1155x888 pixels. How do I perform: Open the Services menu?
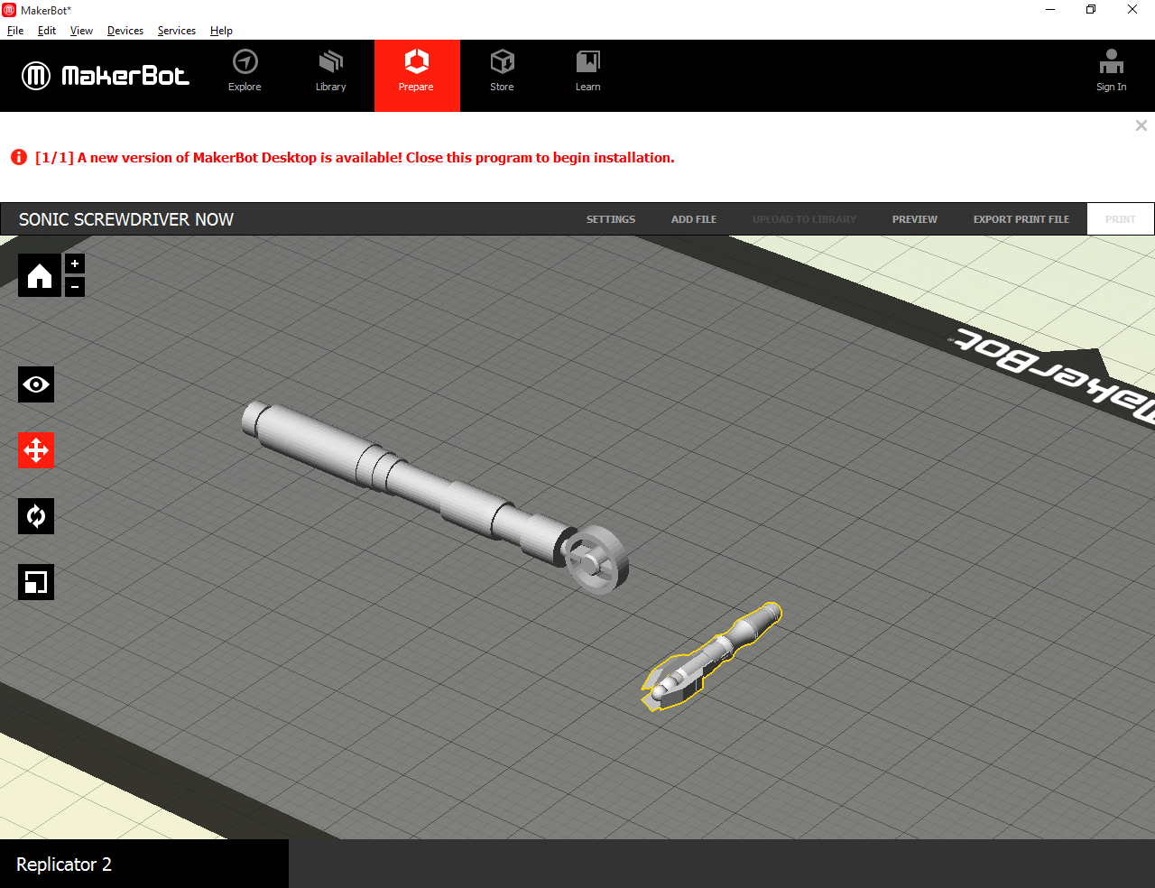(177, 31)
